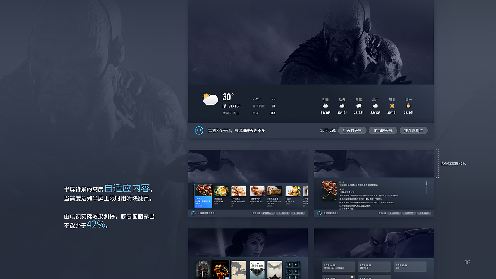This screenshot has width=496, height=279.
Task: Click the 明天 forecast weather icon
Action: click(325, 106)
